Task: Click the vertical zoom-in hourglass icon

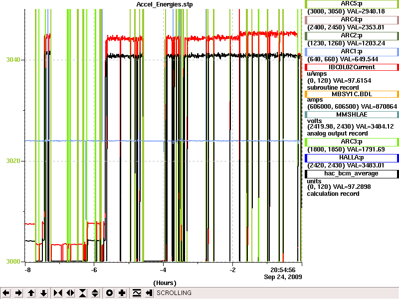Action: point(83,293)
